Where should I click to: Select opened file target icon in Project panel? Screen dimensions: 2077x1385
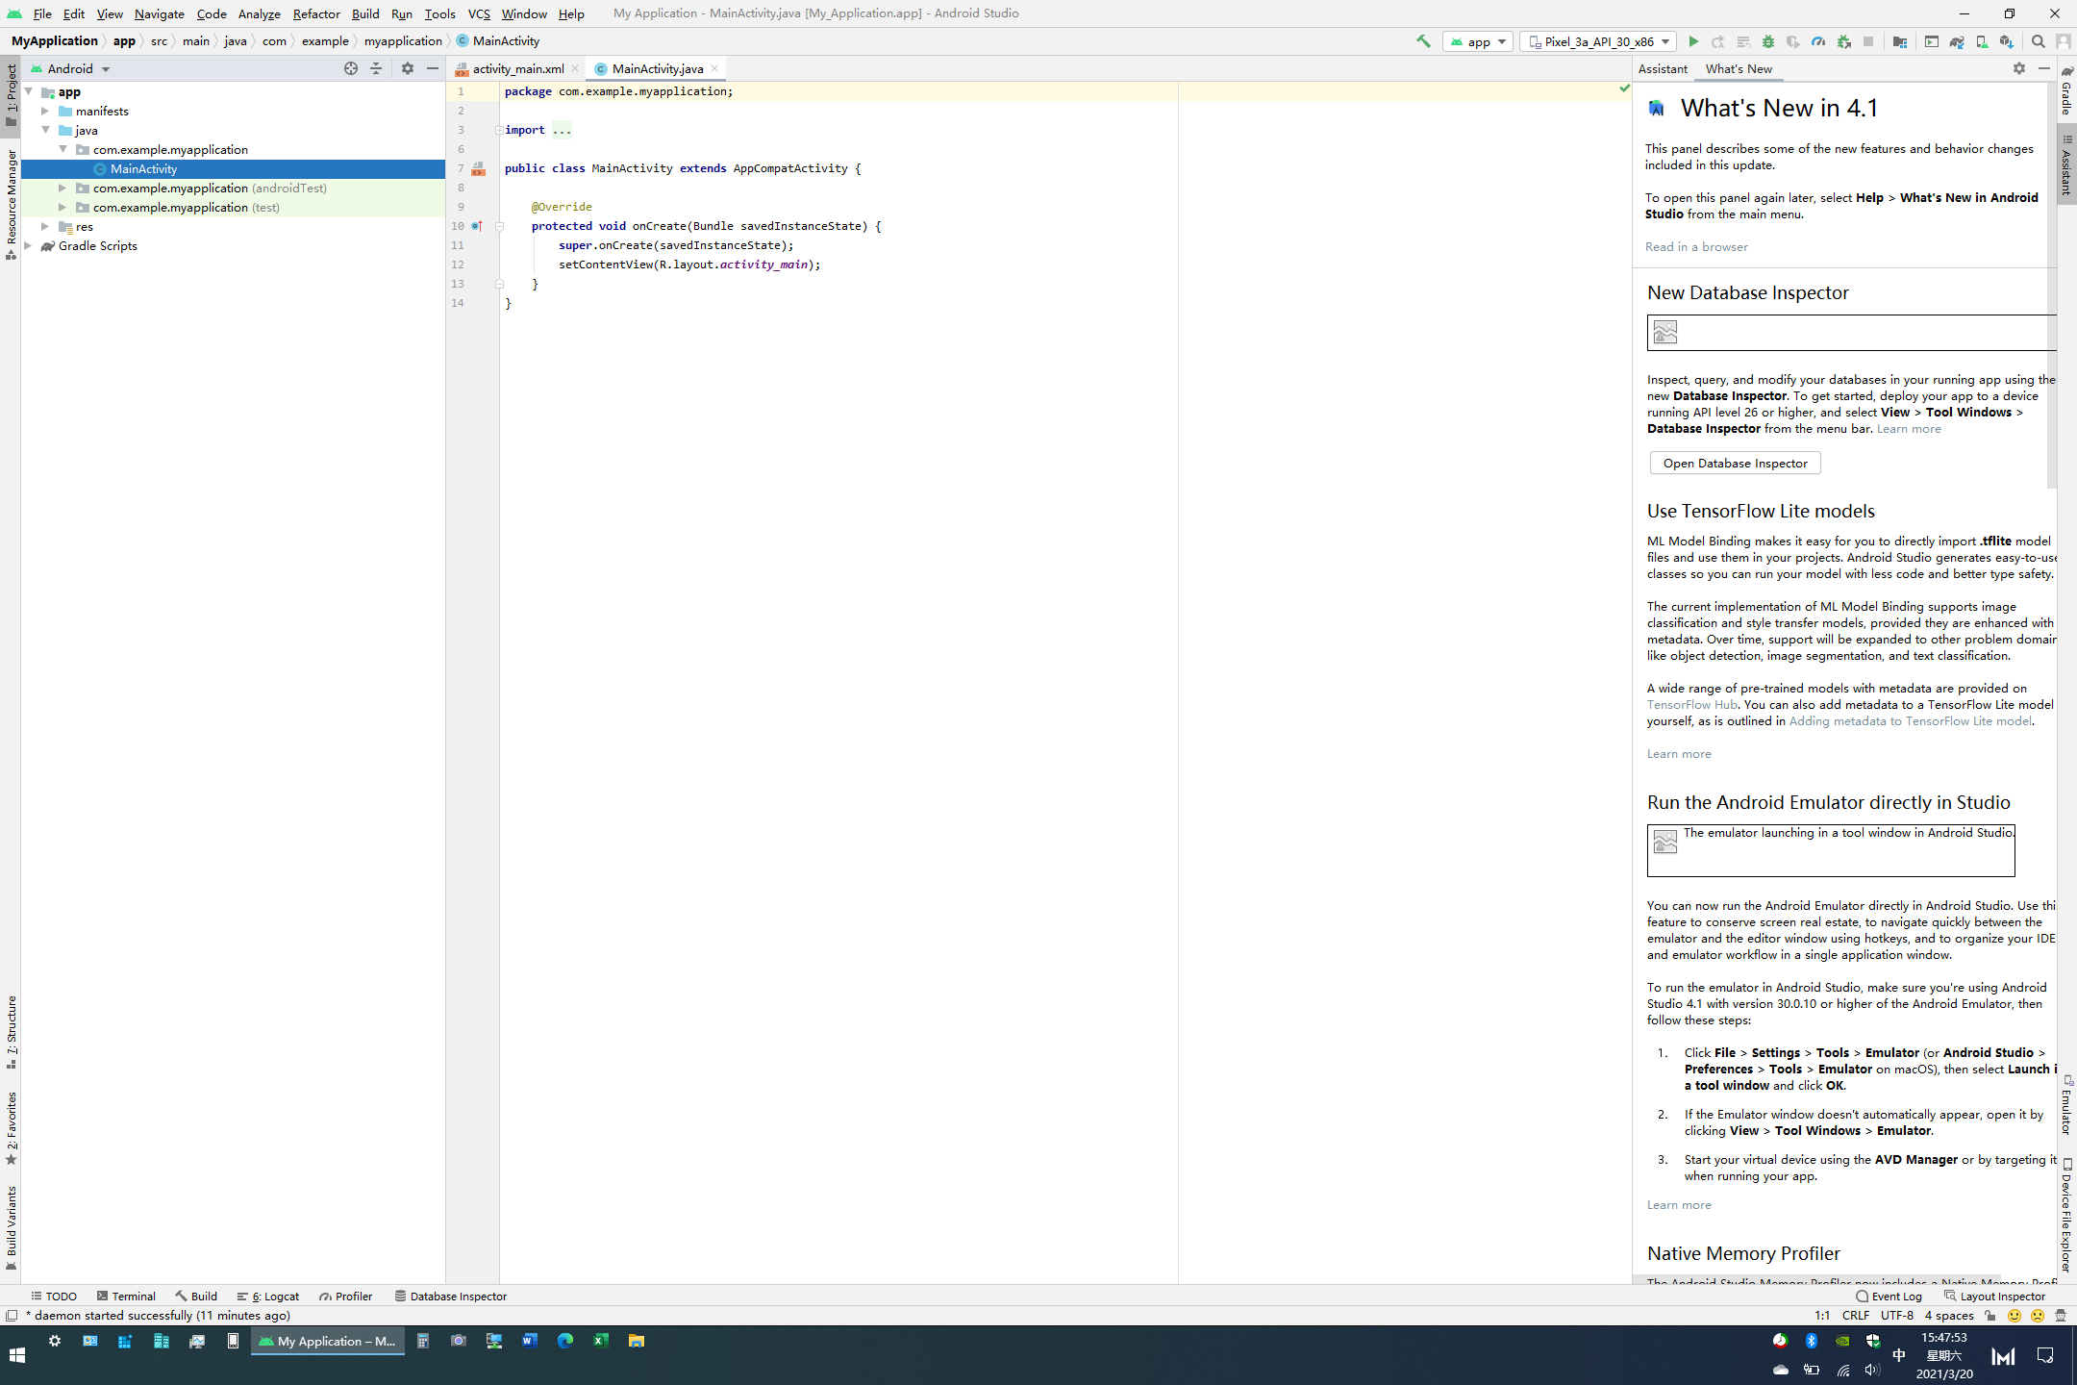pyautogui.click(x=351, y=68)
